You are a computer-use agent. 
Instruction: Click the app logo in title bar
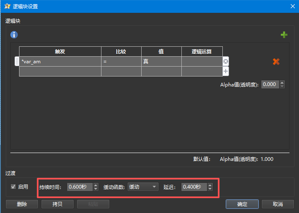point(7,6)
